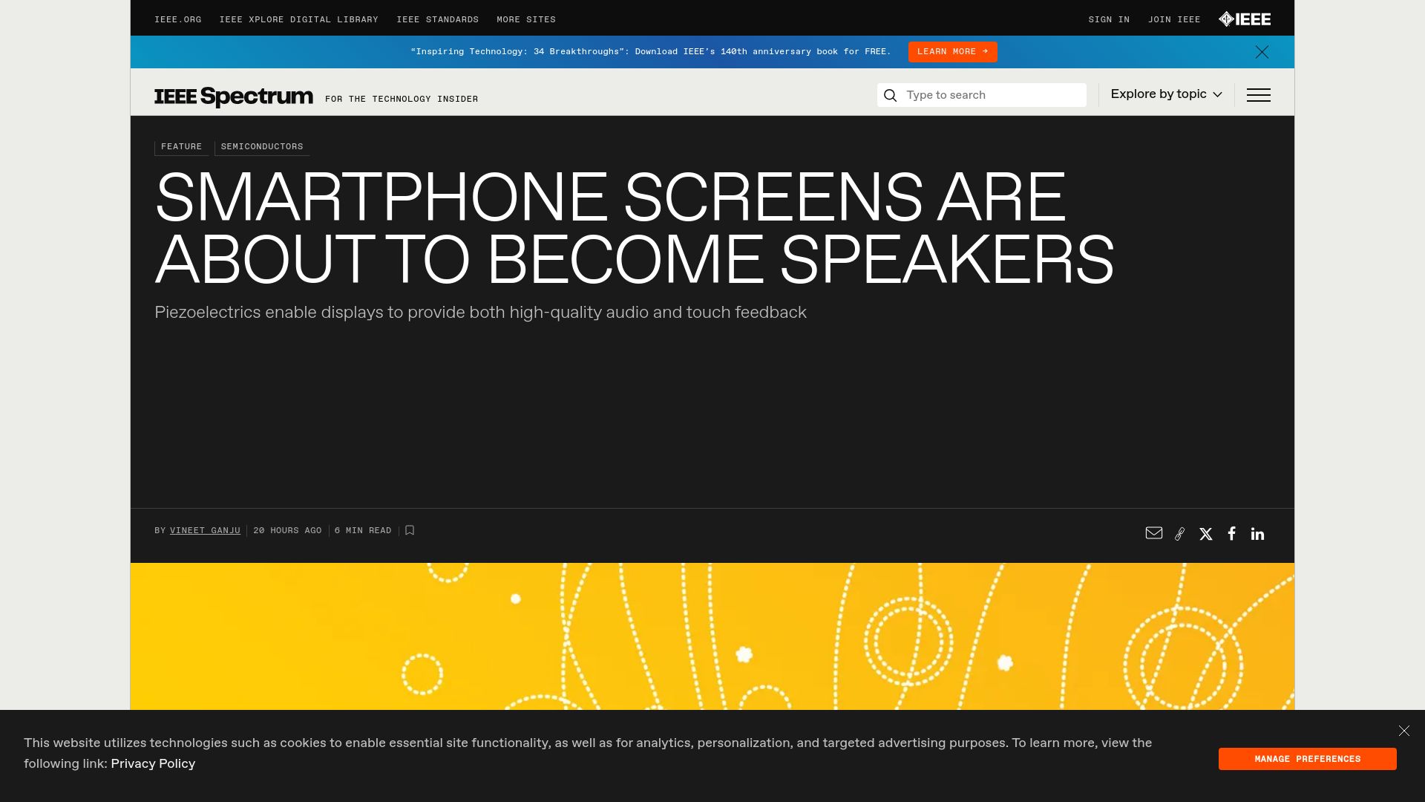Screen dimensions: 1425x802
Task: Open the More Sites menu
Action: click(526, 20)
